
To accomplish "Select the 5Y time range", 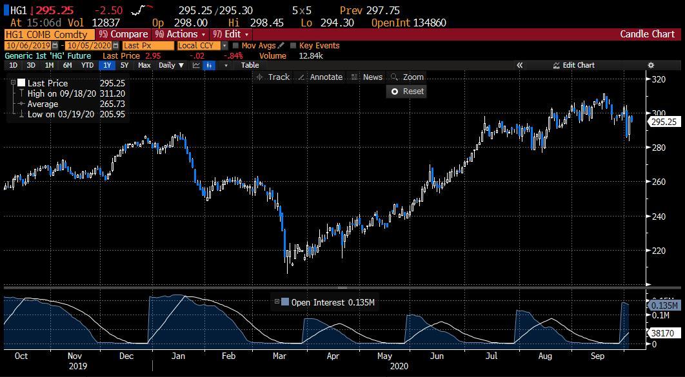I will tap(124, 66).
